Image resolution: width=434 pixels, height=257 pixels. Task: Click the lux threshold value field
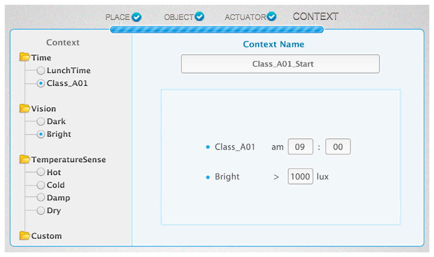[x=300, y=176]
